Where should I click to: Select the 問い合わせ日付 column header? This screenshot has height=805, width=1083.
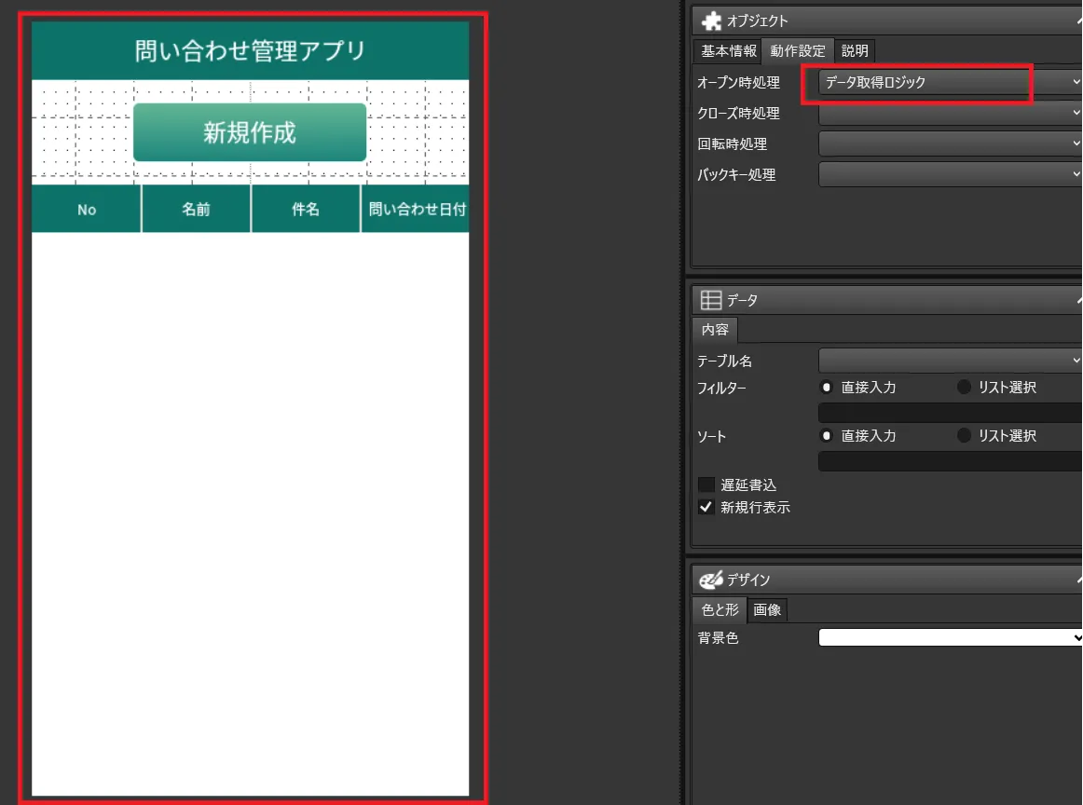point(416,210)
